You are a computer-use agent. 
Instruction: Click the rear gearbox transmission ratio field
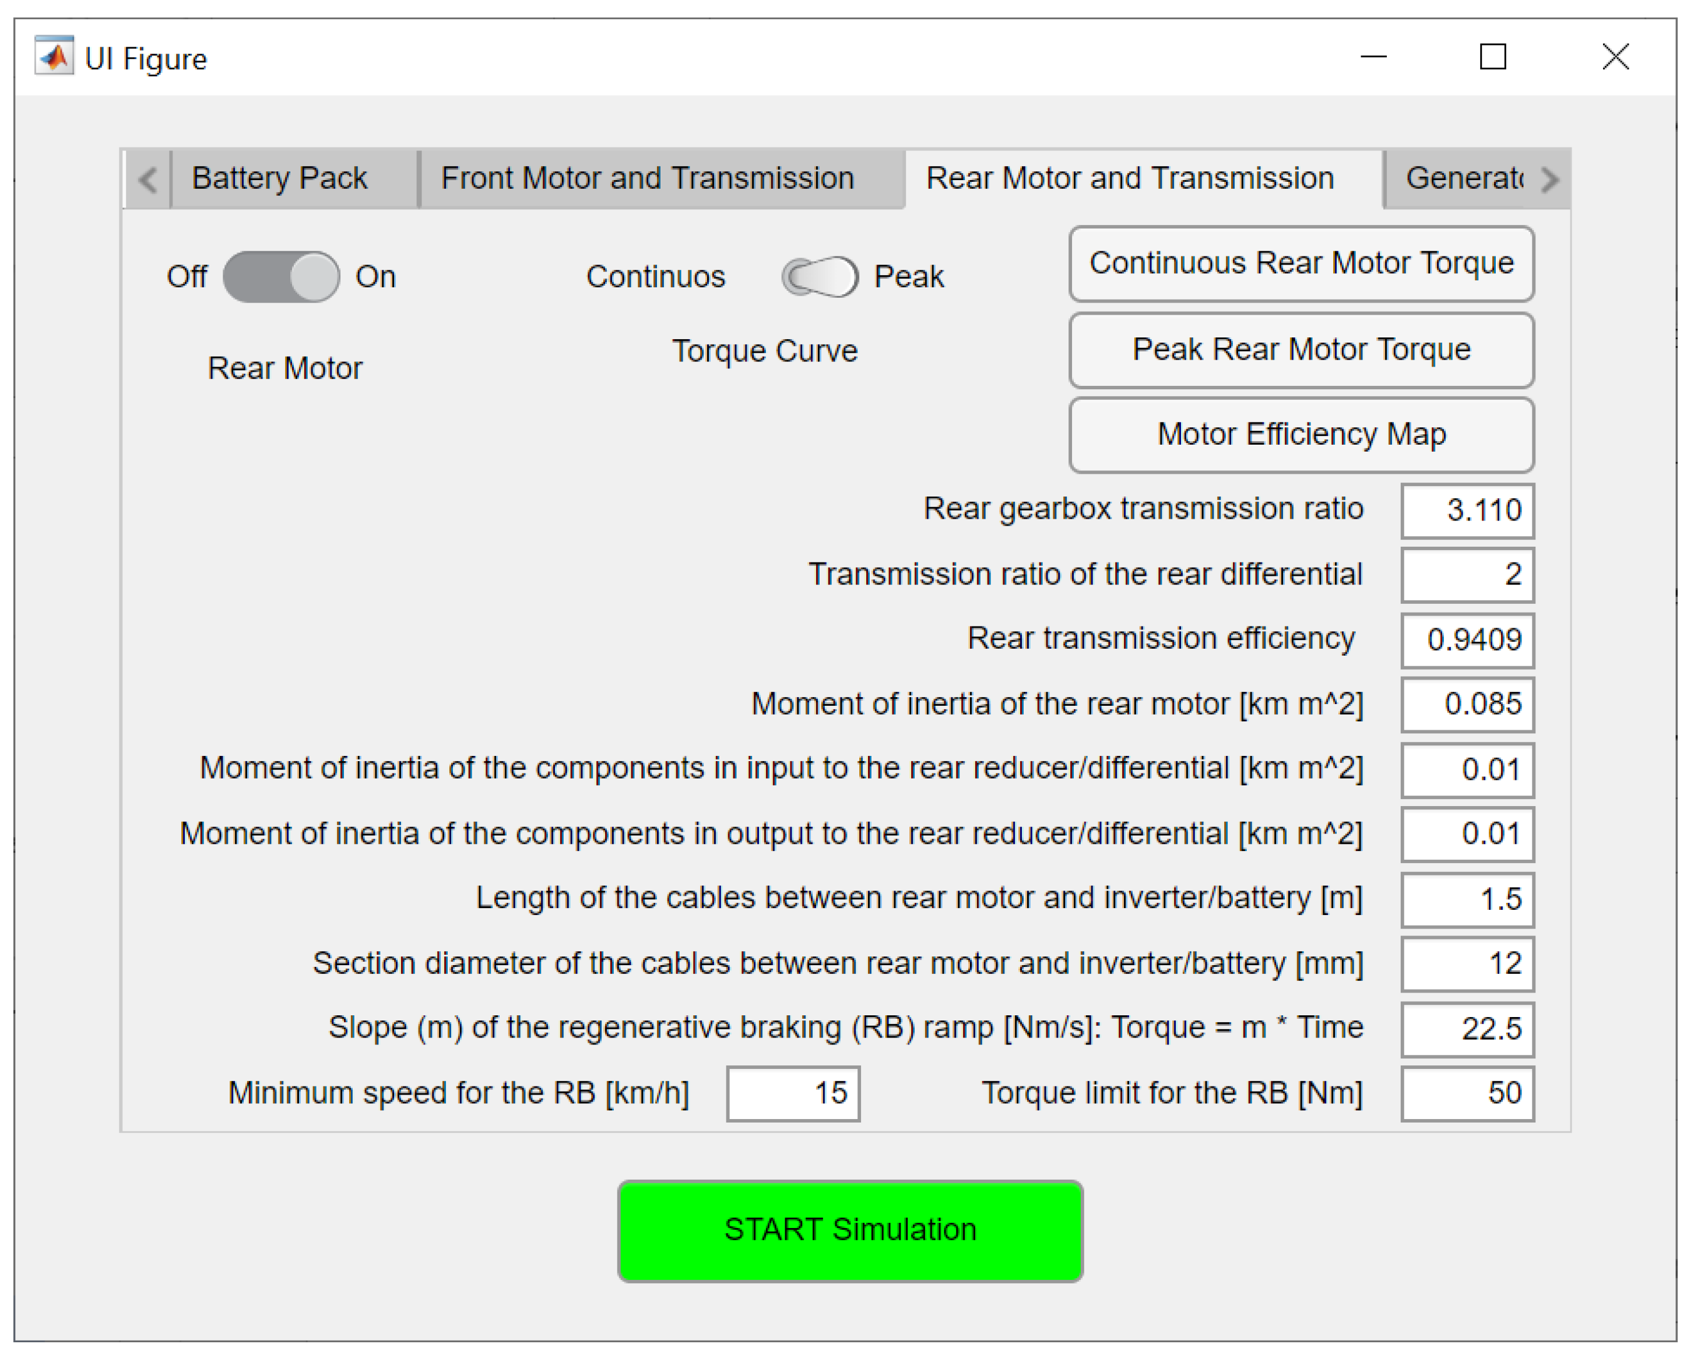click(1467, 511)
